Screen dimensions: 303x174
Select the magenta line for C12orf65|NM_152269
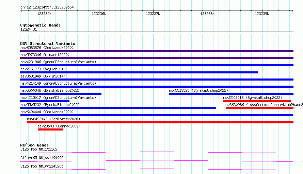pyautogui.click(x=157, y=153)
